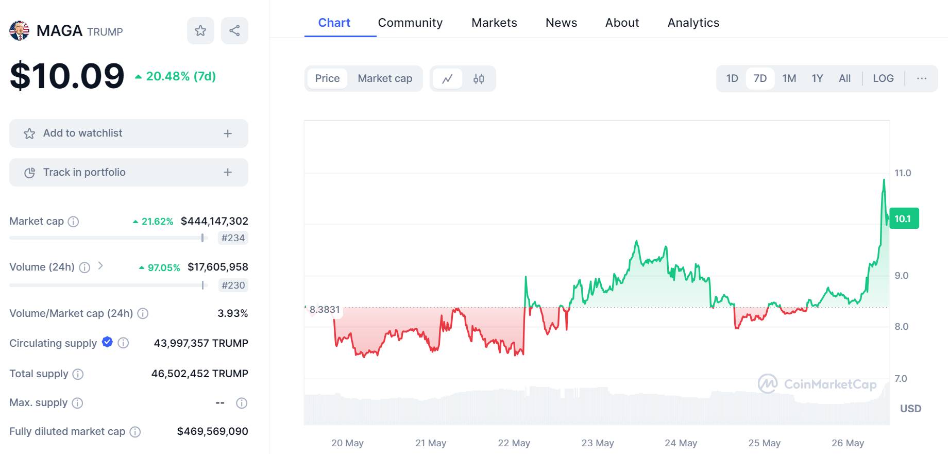Click the 3.93% volume/market cap value
Viewport: 948px width, 454px height.
tap(232, 313)
